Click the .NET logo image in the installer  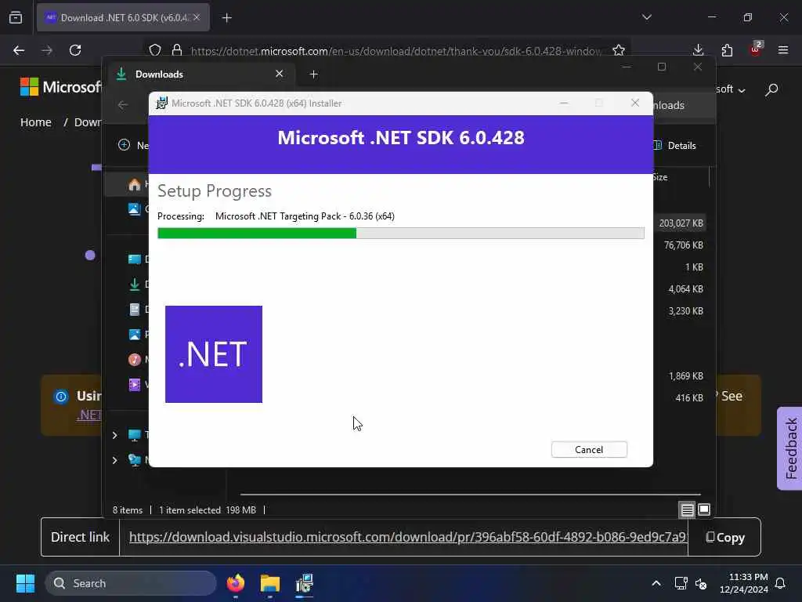(214, 354)
